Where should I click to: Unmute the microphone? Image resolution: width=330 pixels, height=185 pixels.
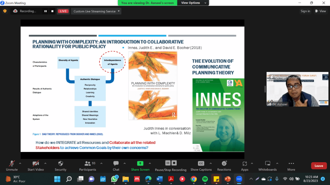coord(12,164)
